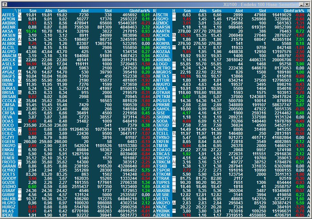This screenshot has width=312, height=219.
Task: Click the DOHOL stock symbol
Action: [9, 129]
